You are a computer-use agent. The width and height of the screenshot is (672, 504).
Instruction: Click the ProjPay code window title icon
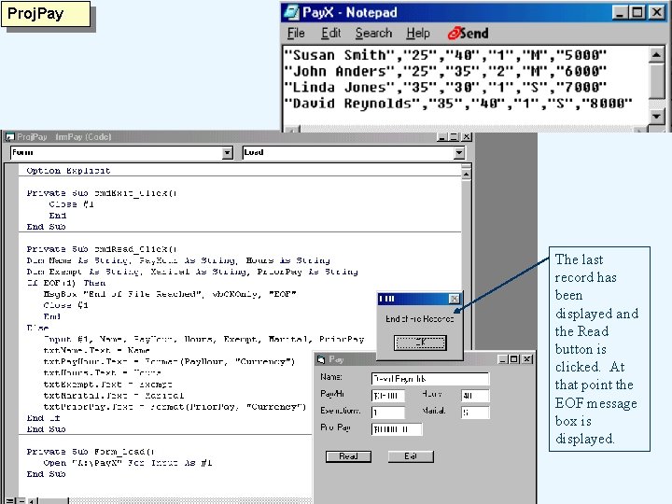click(x=9, y=137)
